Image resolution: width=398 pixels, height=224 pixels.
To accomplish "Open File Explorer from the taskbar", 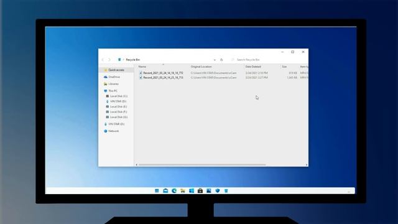I will click(x=183, y=191).
